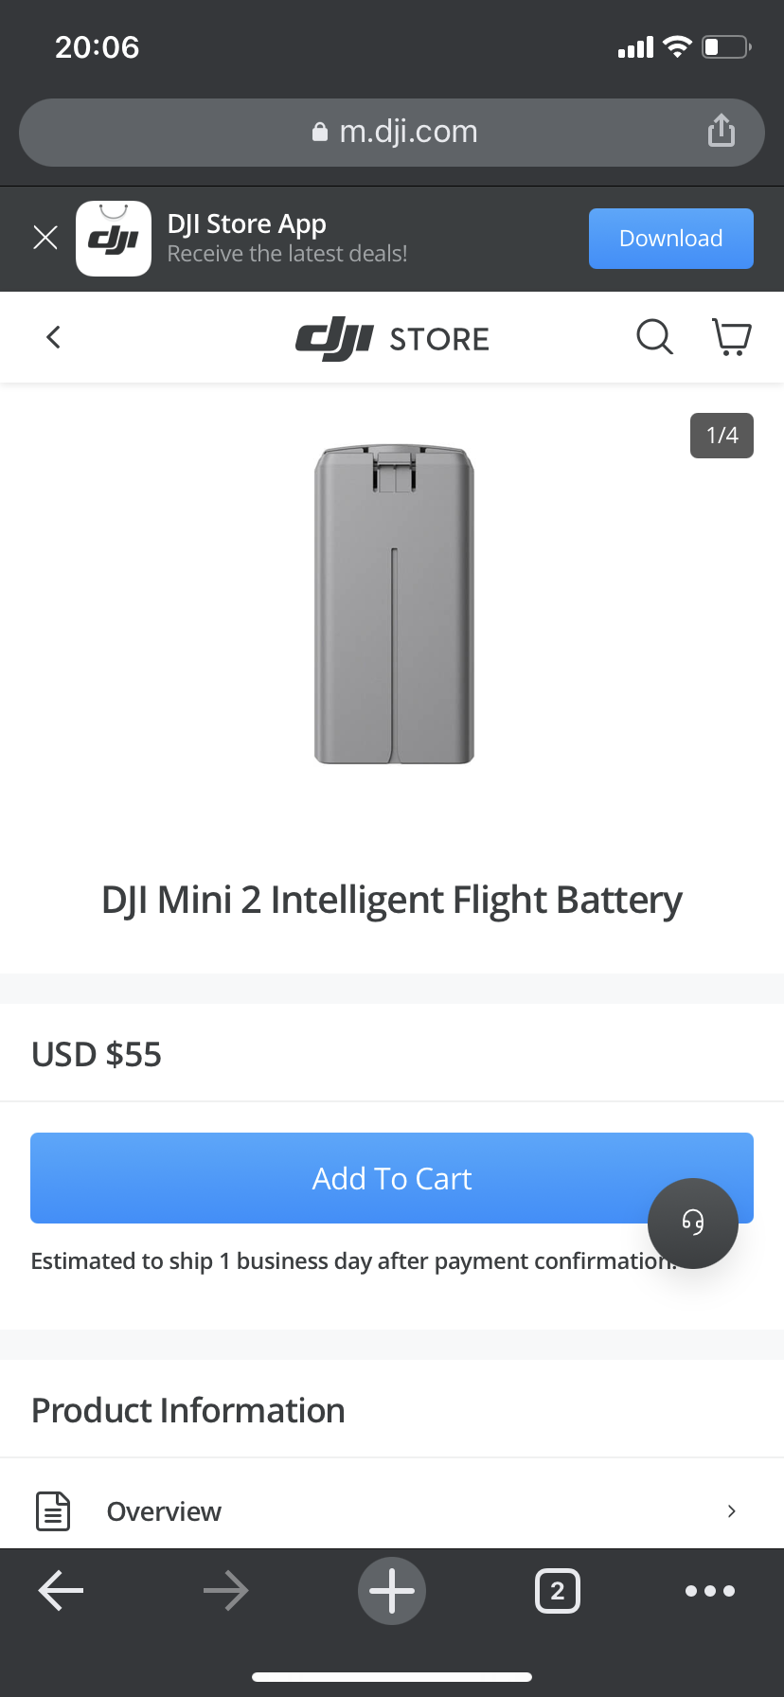Tap the browser forward arrow

tap(226, 1591)
